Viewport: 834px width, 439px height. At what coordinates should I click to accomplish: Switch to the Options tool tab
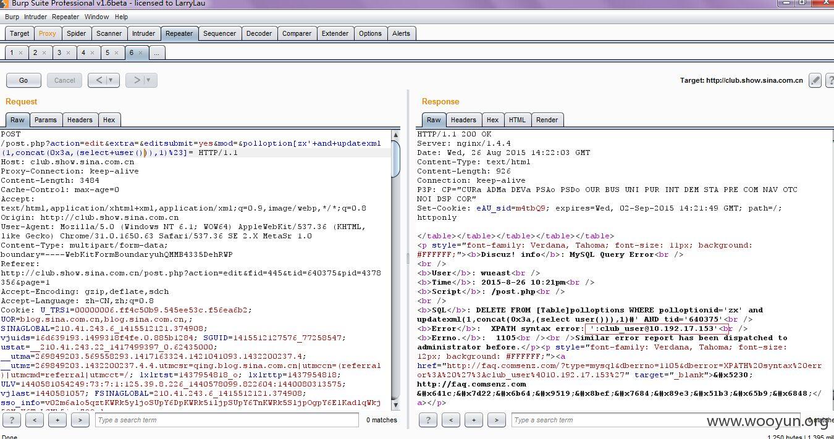370,33
